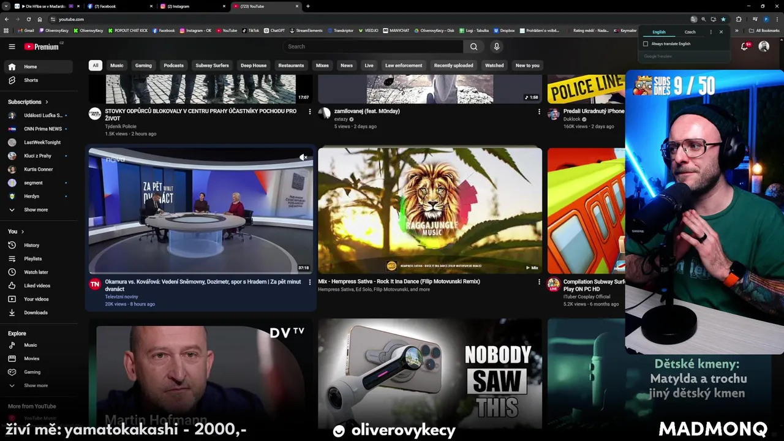Open options menu for Okamura vs. Kovářová video
This screenshot has width=784, height=441.
point(309,282)
